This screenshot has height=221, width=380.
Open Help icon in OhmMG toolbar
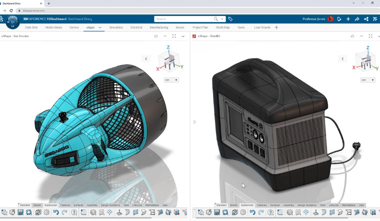(270, 212)
